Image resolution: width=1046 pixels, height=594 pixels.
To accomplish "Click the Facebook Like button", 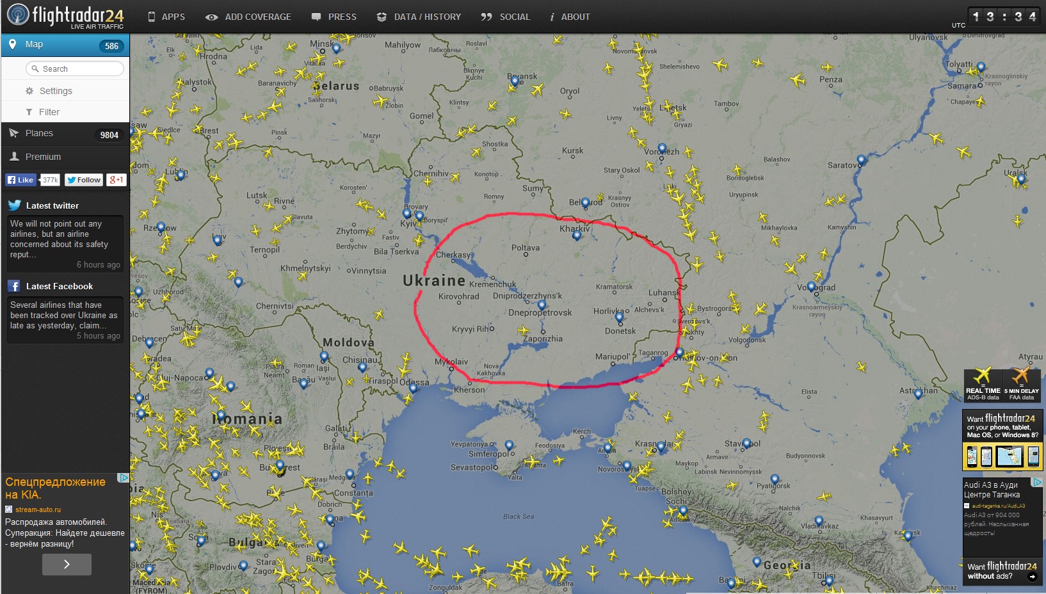I will click(x=20, y=180).
